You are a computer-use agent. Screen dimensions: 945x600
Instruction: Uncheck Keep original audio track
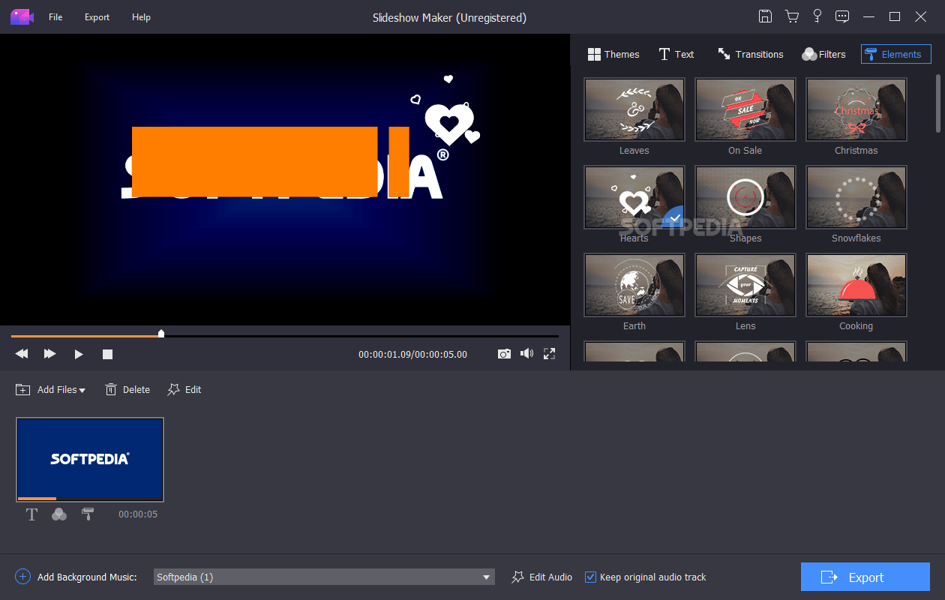[x=592, y=577]
